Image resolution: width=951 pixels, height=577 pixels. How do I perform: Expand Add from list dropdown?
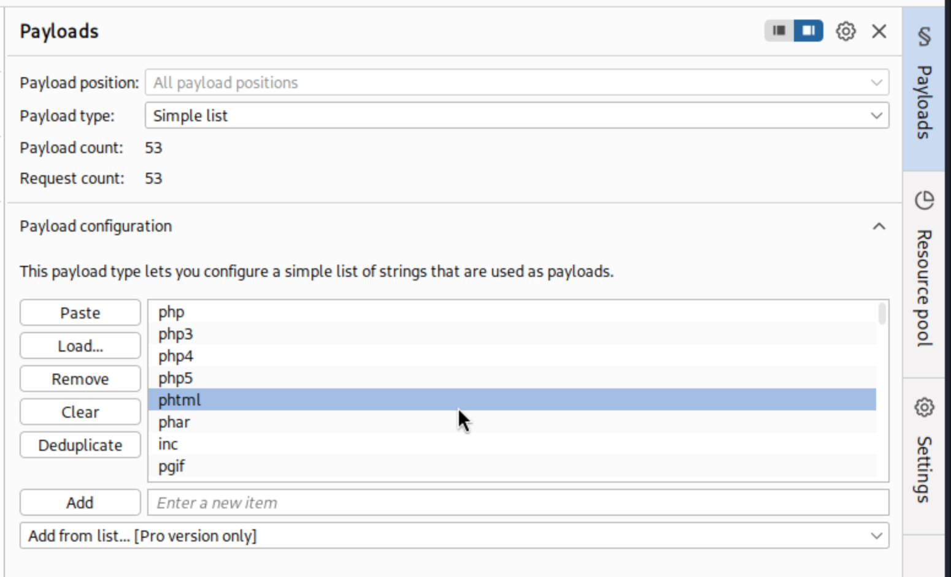click(454, 536)
